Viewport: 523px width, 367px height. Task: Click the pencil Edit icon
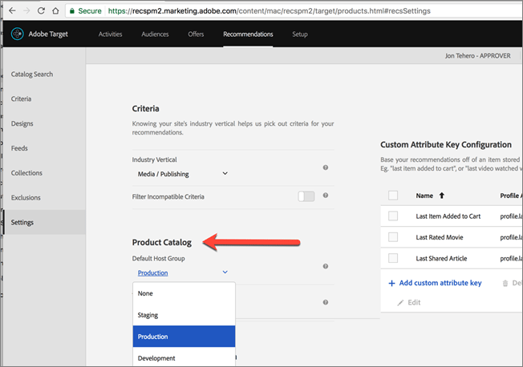coord(402,301)
